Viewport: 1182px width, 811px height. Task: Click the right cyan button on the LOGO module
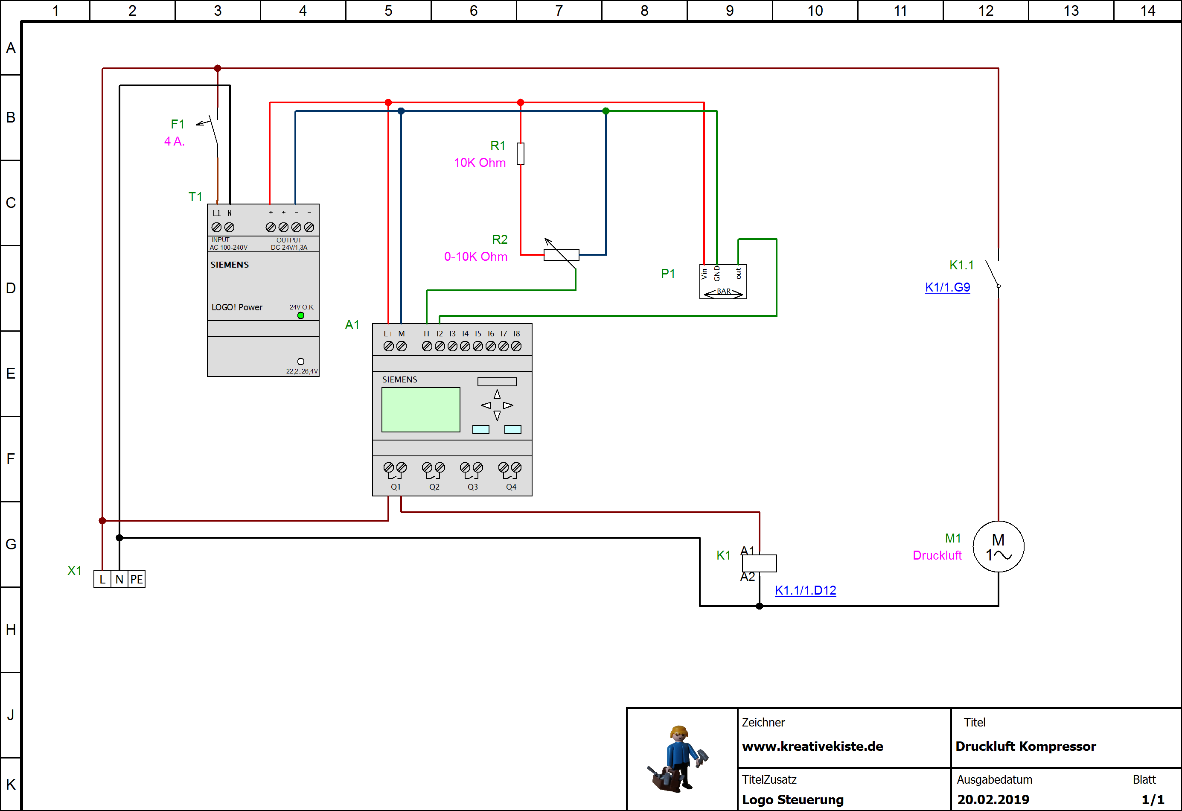pyautogui.click(x=512, y=429)
